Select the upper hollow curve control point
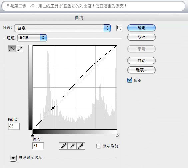188x168 pixels. click(95, 63)
